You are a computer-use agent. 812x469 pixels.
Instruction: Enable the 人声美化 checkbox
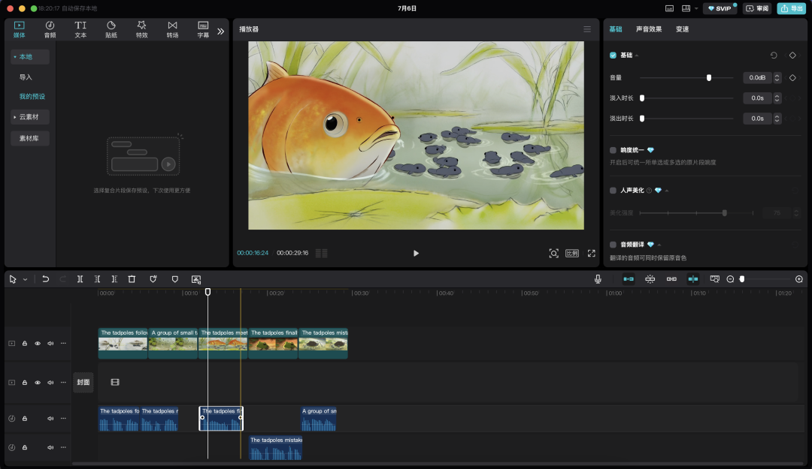[614, 191]
